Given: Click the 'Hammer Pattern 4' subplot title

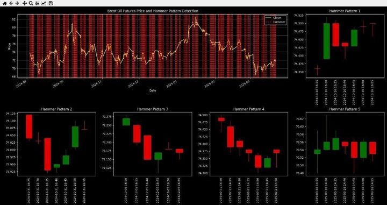Looking at the screenshot, I should point(249,109).
